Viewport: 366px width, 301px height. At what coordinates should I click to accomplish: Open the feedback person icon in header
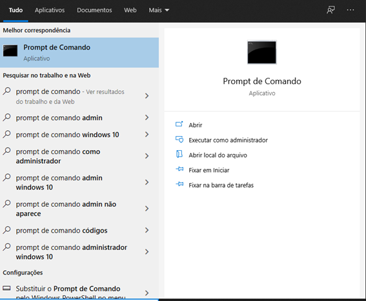point(330,10)
